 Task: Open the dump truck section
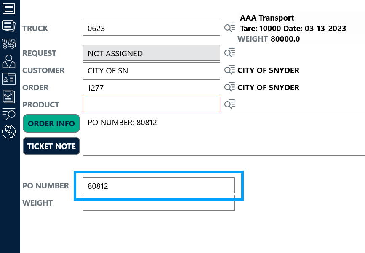pos(9,43)
